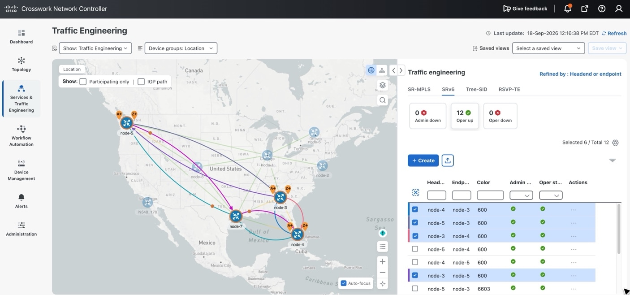Uncheck the node-4 to node-3 row
This screenshot has height=295, width=630.
pos(415,209)
